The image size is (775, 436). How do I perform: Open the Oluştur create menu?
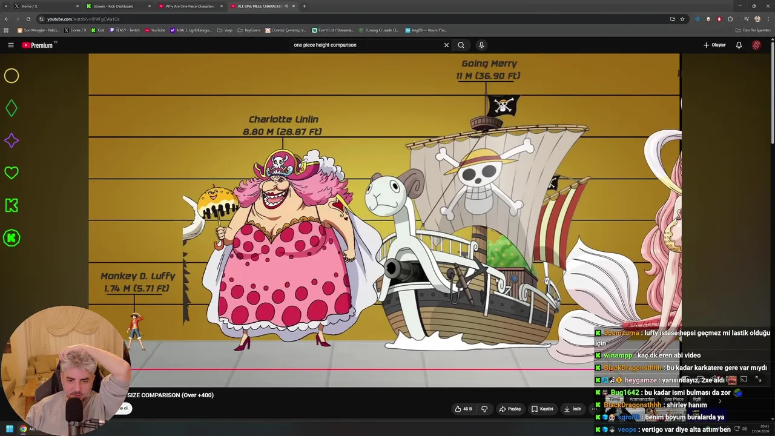pos(714,45)
